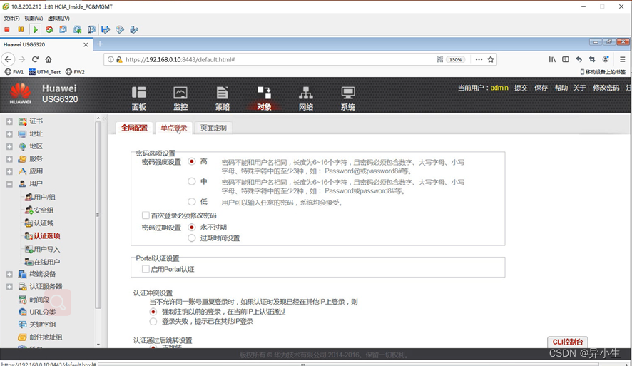Open the 面板 dashboard icon
The height and width of the screenshot is (366, 632).
point(138,98)
